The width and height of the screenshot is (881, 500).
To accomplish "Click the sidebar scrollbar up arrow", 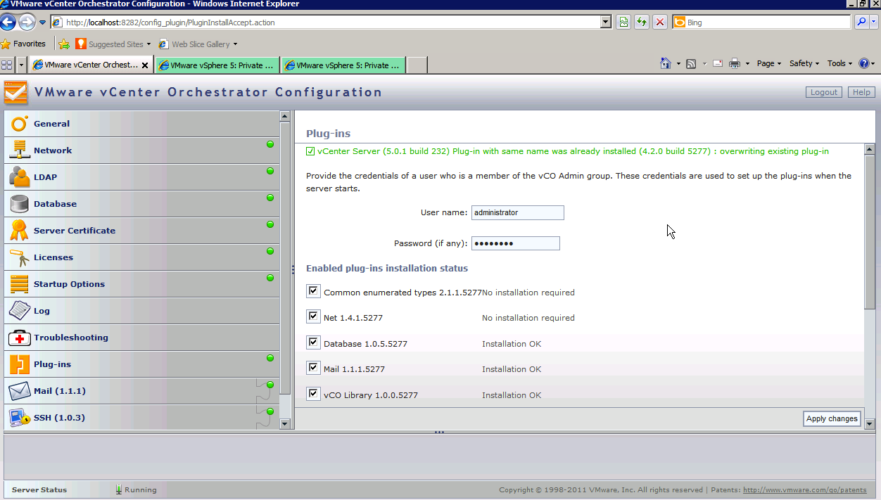I will [285, 116].
